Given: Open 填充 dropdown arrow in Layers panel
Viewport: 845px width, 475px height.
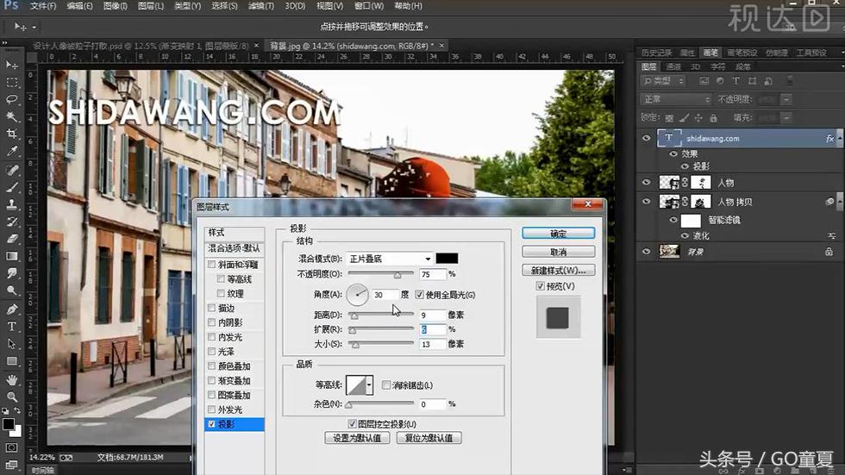Looking at the screenshot, I should click(x=786, y=118).
